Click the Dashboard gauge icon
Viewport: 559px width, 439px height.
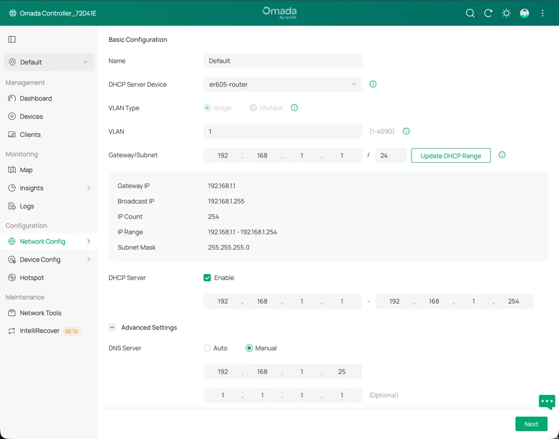click(x=12, y=98)
